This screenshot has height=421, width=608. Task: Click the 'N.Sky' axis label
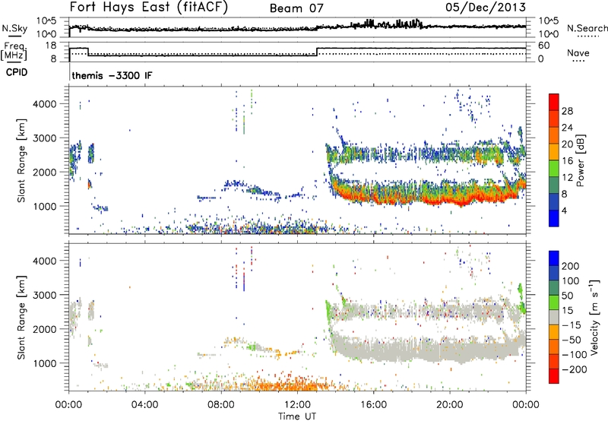tap(14, 28)
